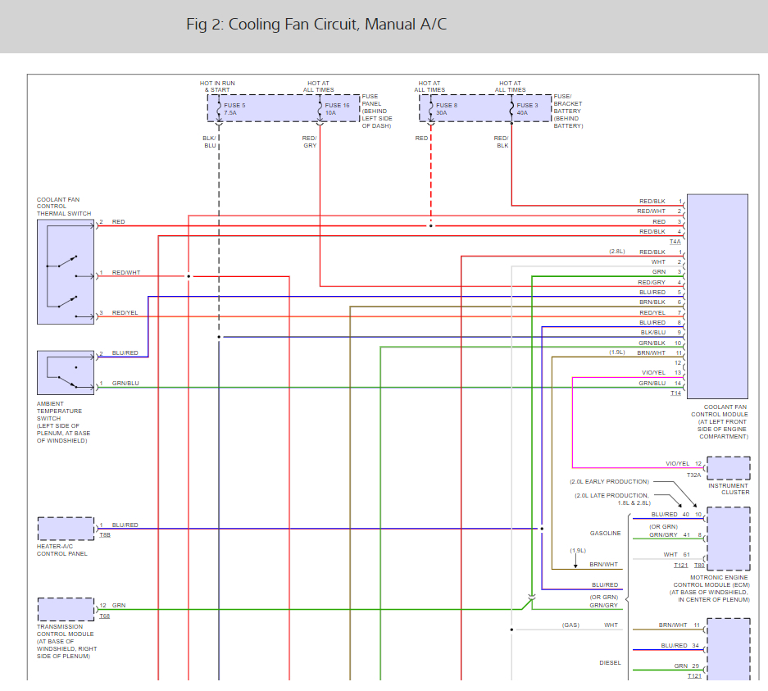Click GRN/BLU pin 1 label at ambient switch
768x691 pixels.
coord(119,384)
